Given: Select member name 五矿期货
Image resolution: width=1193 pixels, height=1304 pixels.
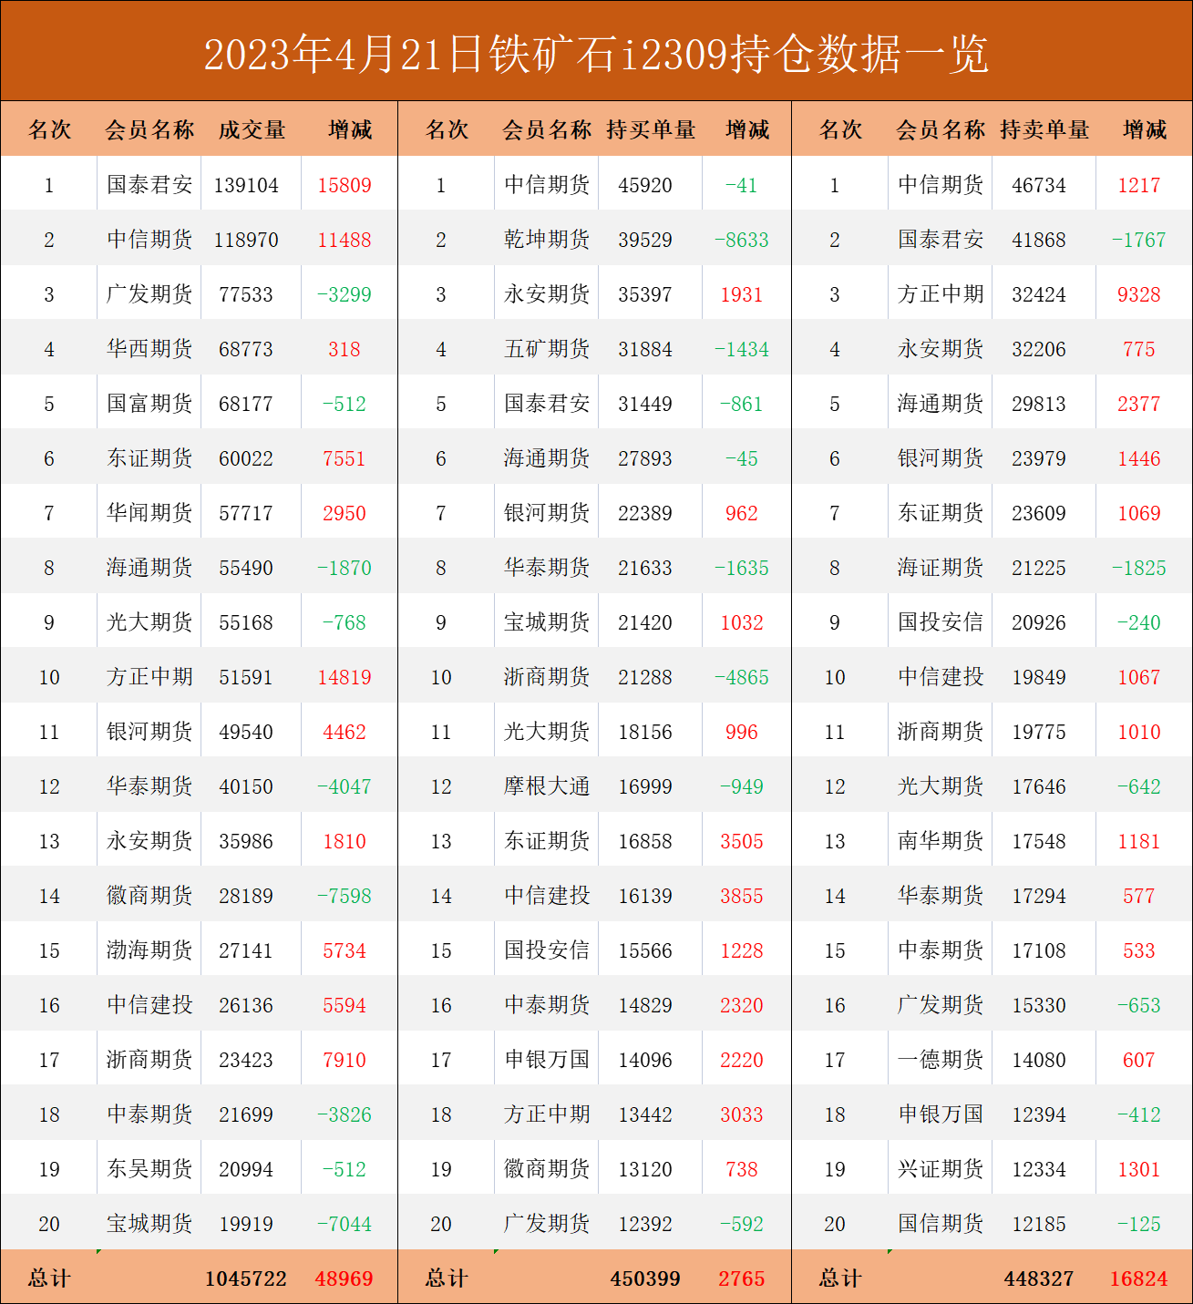Looking at the screenshot, I should click(x=547, y=349).
